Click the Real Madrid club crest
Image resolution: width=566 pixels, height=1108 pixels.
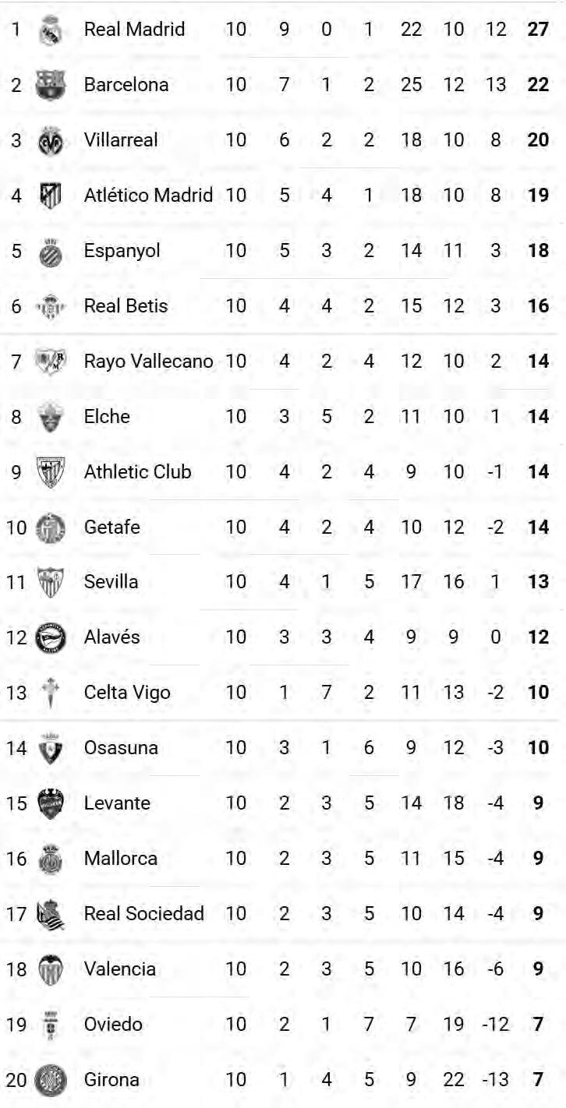[51, 30]
